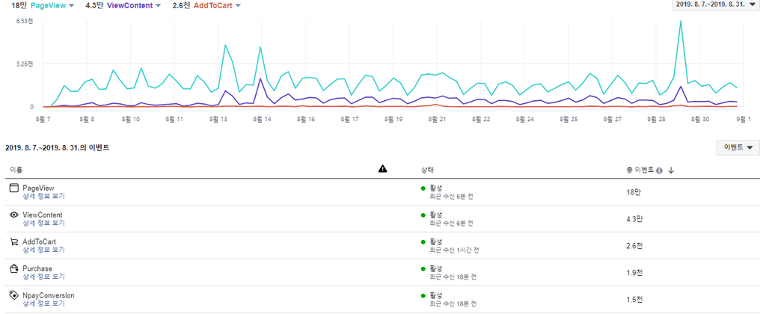Click the Purchase bag icon
Screen dimensions: 766x314
[x=13, y=268]
